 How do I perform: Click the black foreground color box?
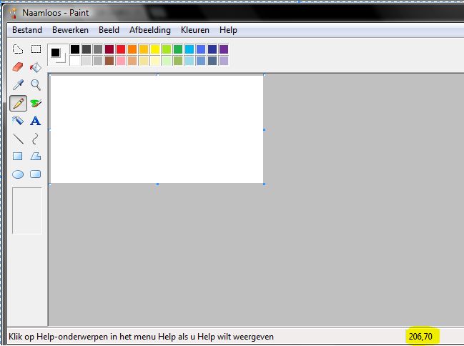tap(55, 53)
